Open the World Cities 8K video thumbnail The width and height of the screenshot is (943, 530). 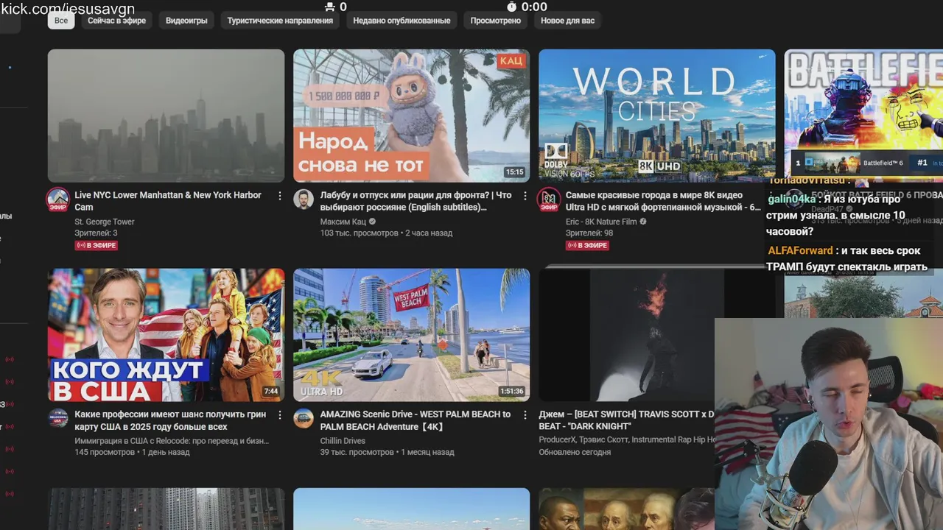pos(656,116)
